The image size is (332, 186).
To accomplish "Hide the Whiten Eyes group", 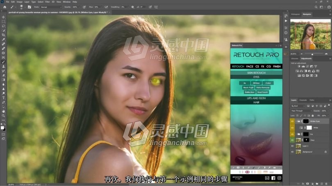I will pos(292,121).
